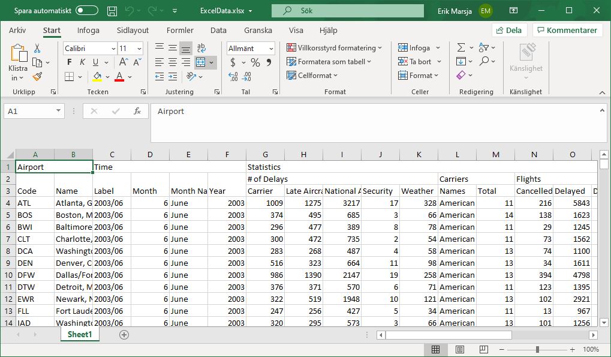Viewport: 611px width, 357px height.
Task: Select the Format Painter brush icon
Action: tap(37, 76)
